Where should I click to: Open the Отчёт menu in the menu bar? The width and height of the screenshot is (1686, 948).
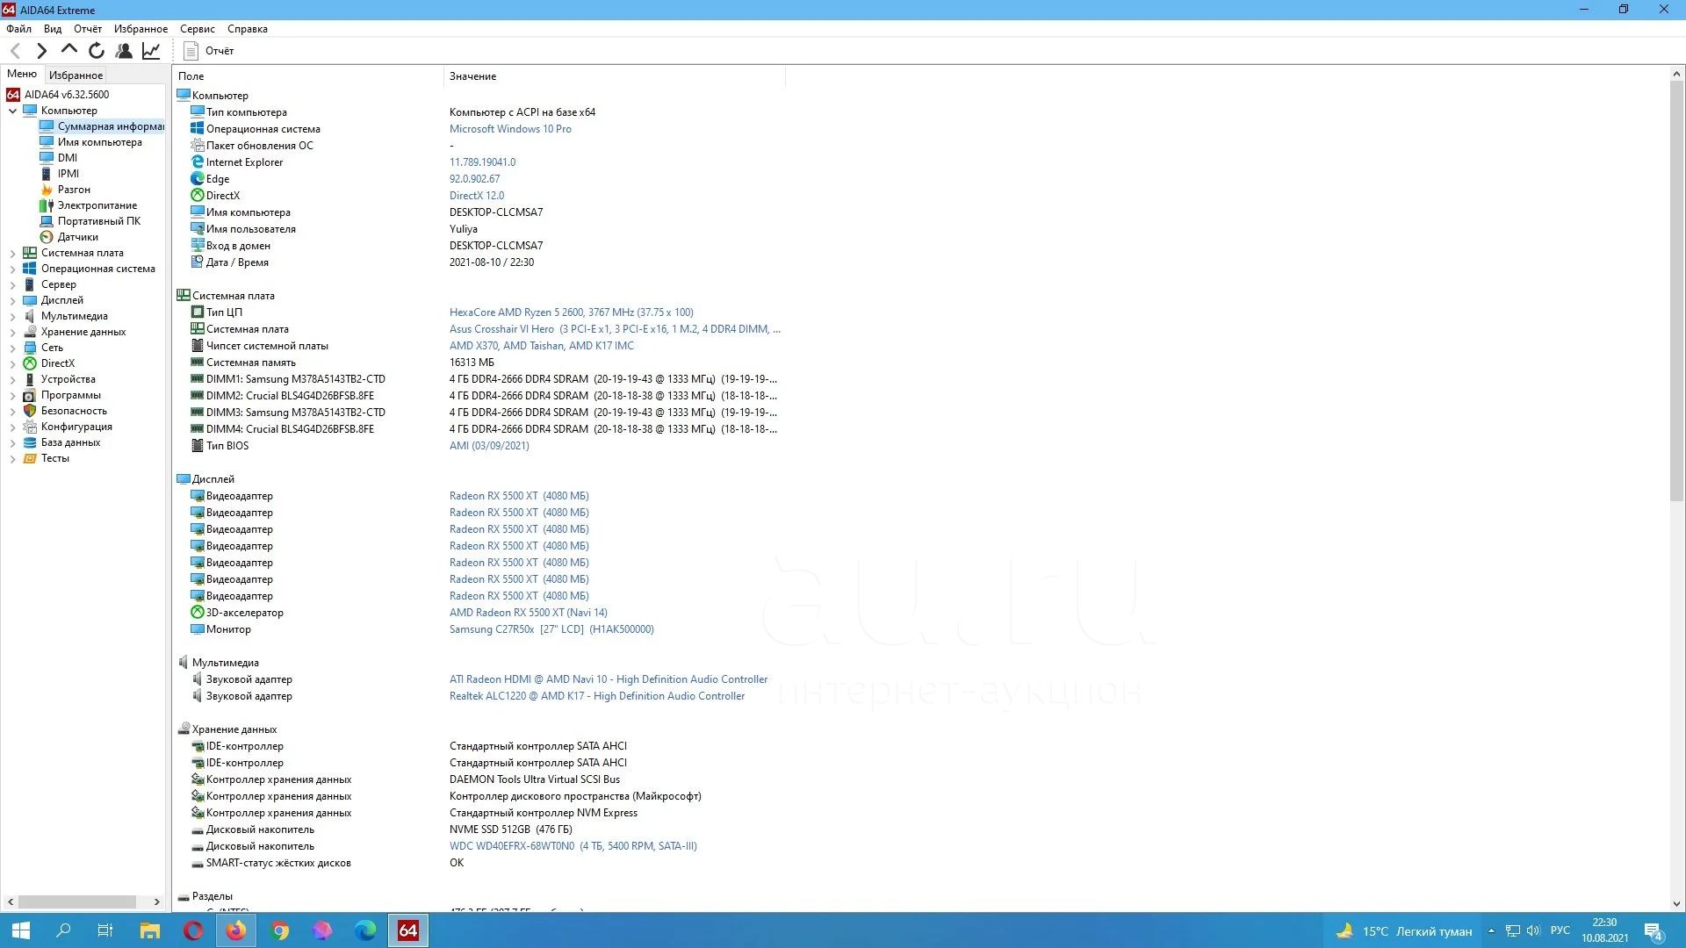[88, 29]
